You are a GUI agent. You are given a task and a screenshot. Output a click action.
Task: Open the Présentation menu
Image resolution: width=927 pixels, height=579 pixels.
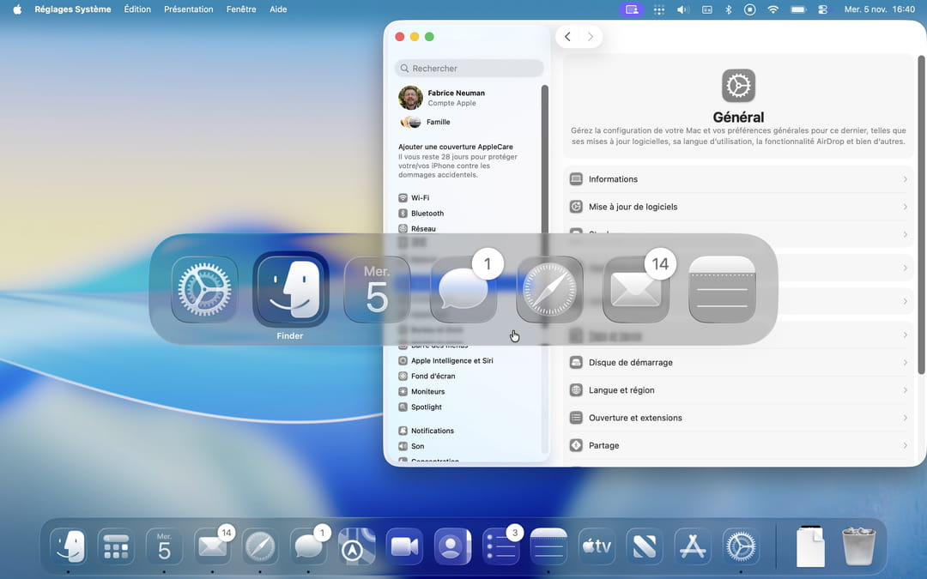click(188, 9)
